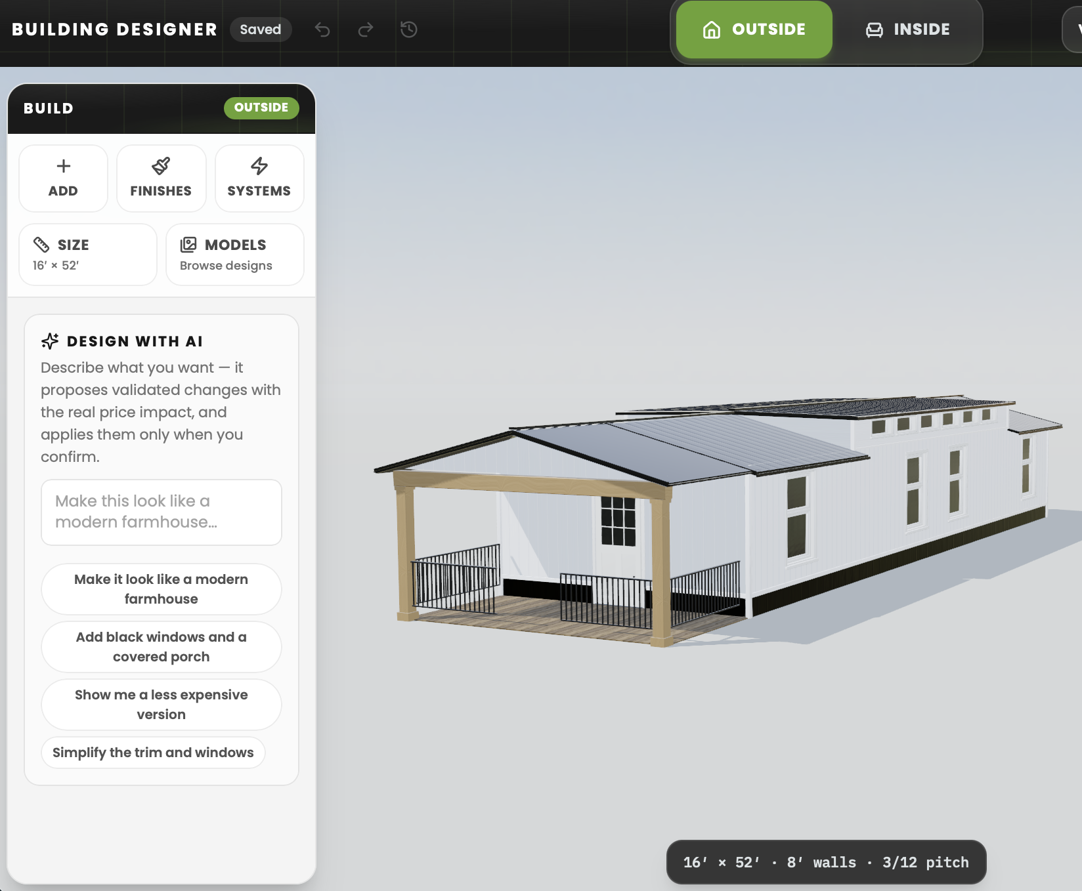Click the redo arrow icon
The width and height of the screenshot is (1082, 891).
(366, 30)
